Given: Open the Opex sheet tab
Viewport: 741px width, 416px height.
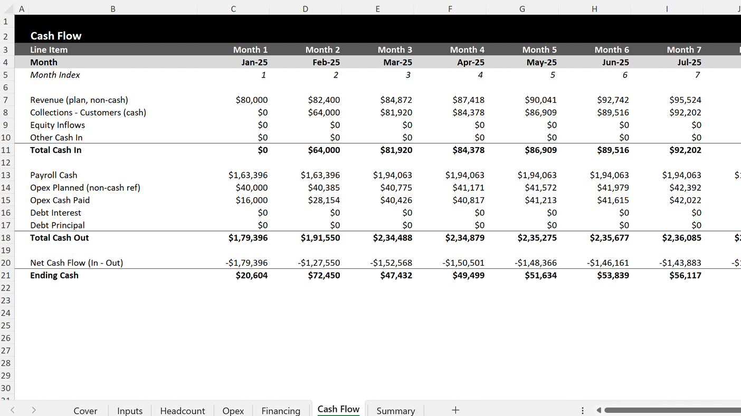Looking at the screenshot, I should tap(233, 410).
